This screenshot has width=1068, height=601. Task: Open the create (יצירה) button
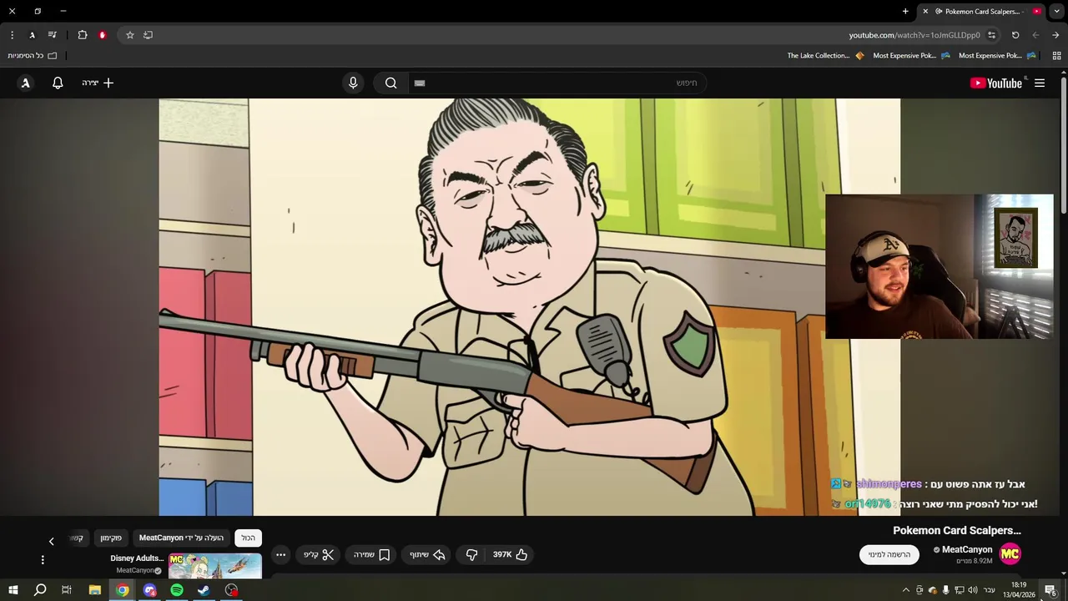98,83
